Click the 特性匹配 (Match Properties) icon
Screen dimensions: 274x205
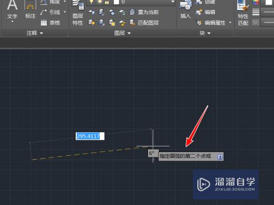pos(243,13)
